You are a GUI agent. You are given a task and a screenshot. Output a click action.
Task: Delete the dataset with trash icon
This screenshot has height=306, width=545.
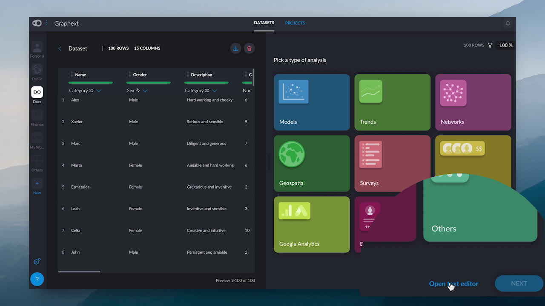click(250, 48)
